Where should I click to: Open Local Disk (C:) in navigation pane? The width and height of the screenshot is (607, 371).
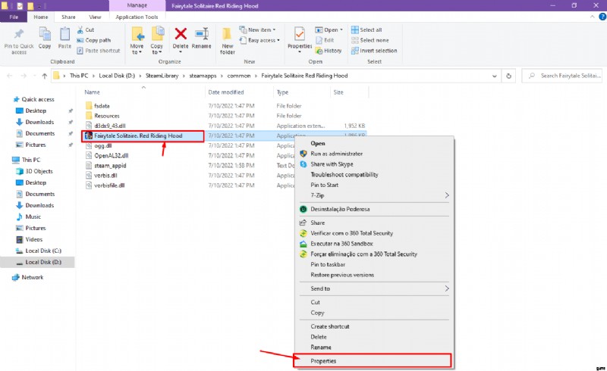(43, 251)
